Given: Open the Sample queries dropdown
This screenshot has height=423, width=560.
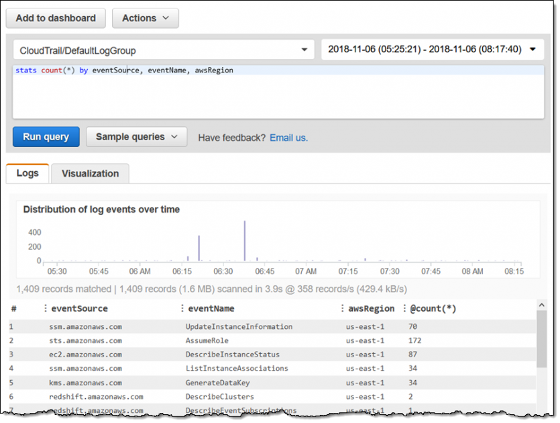Looking at the screenshot, I should tap(136, 137).
